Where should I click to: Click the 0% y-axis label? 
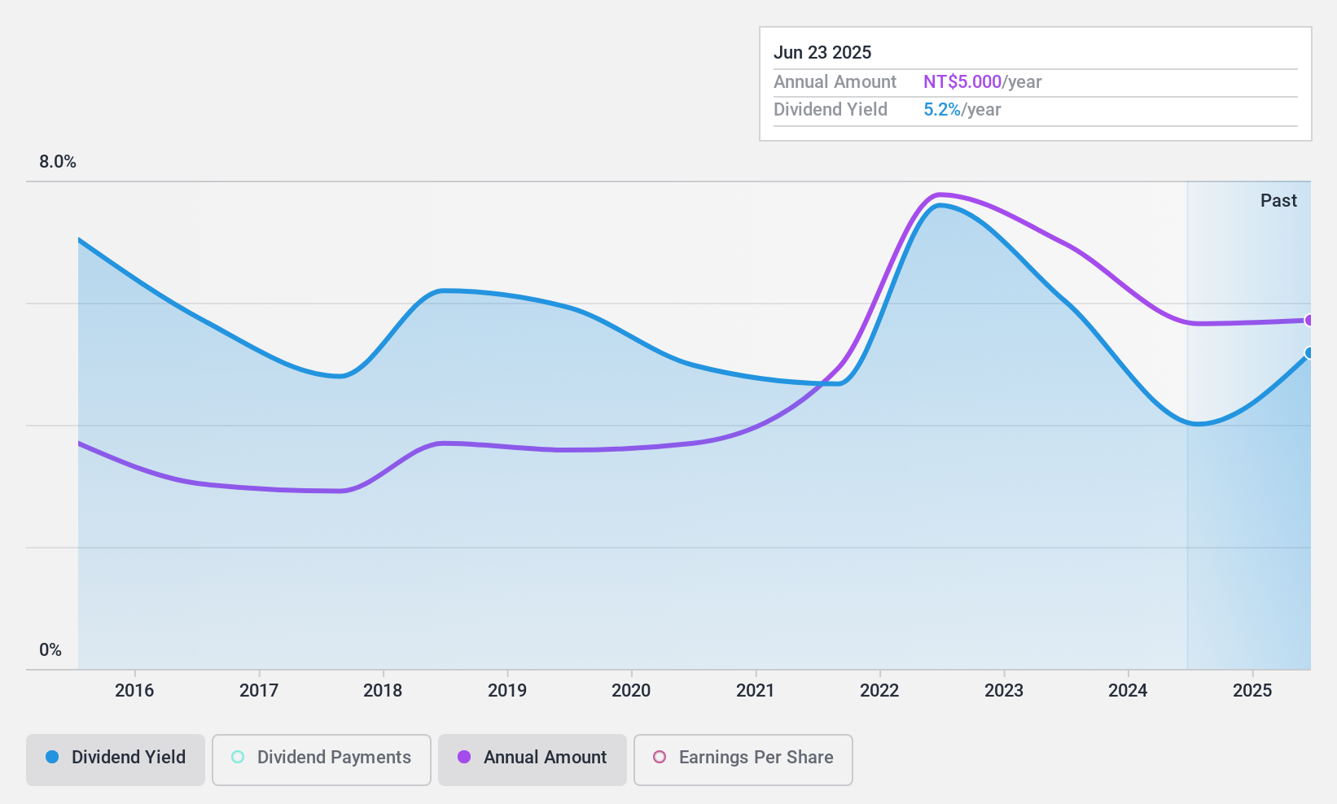pos(50,650)
